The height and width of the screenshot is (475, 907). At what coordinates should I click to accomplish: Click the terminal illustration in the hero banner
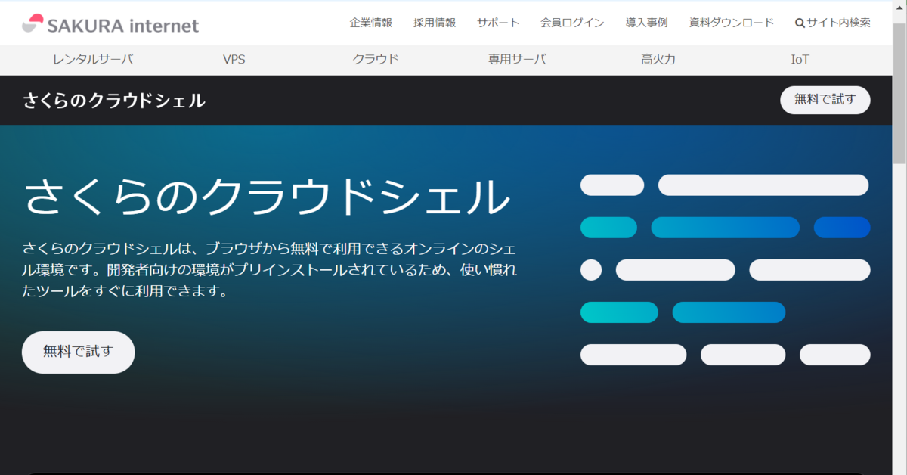tap(723, 269)
